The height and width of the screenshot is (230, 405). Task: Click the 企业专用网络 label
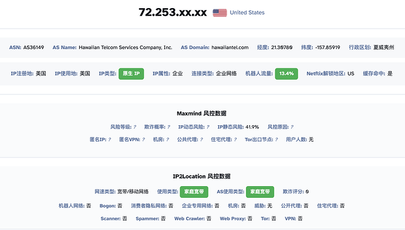point(197,206)
